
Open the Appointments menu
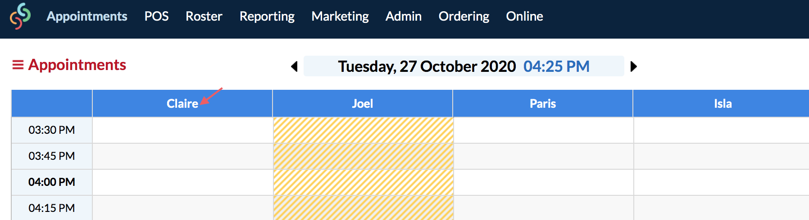87,16
